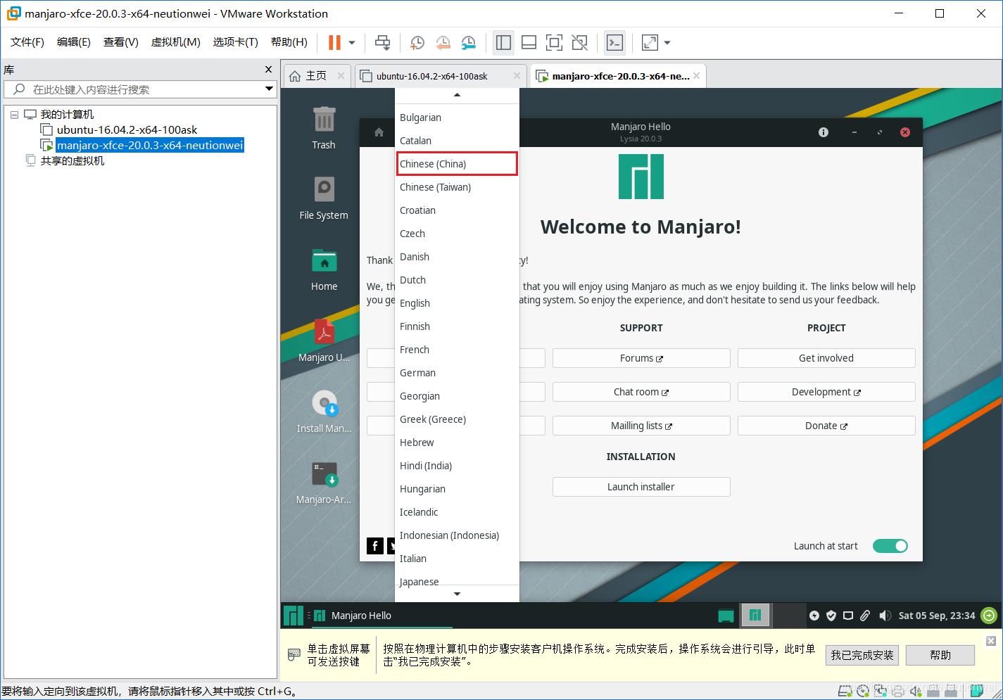1003x700 pixels.
Task: Select ubuntu-16.04.2-x64-100ask in the library tree
Action: 127,130
